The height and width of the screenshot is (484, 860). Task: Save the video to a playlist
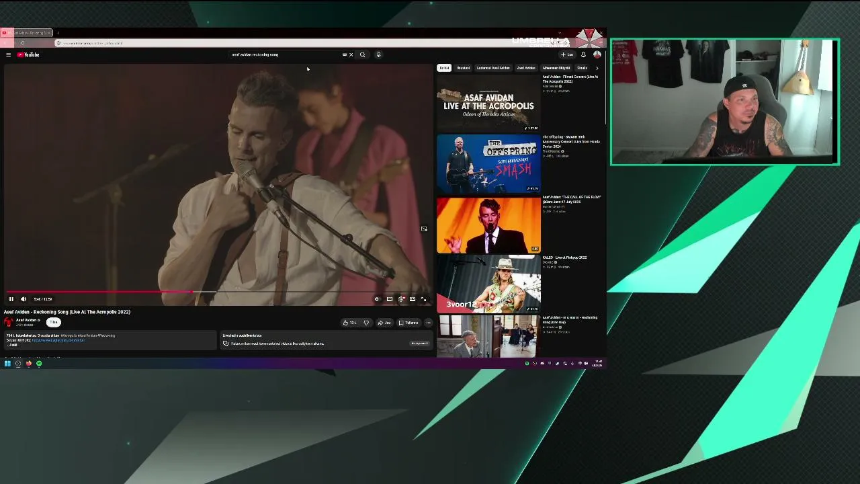408,323
